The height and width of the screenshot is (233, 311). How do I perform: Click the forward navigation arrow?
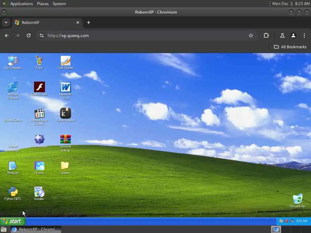[x=18, y=36]
